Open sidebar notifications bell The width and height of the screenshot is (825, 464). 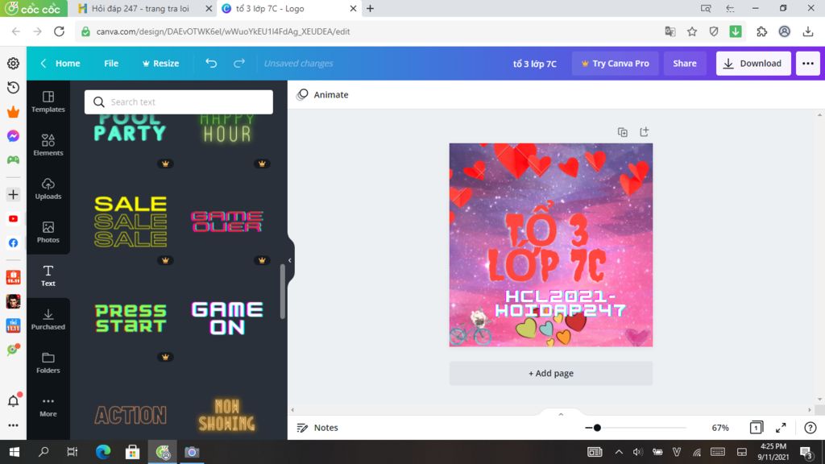pos(13,401)
